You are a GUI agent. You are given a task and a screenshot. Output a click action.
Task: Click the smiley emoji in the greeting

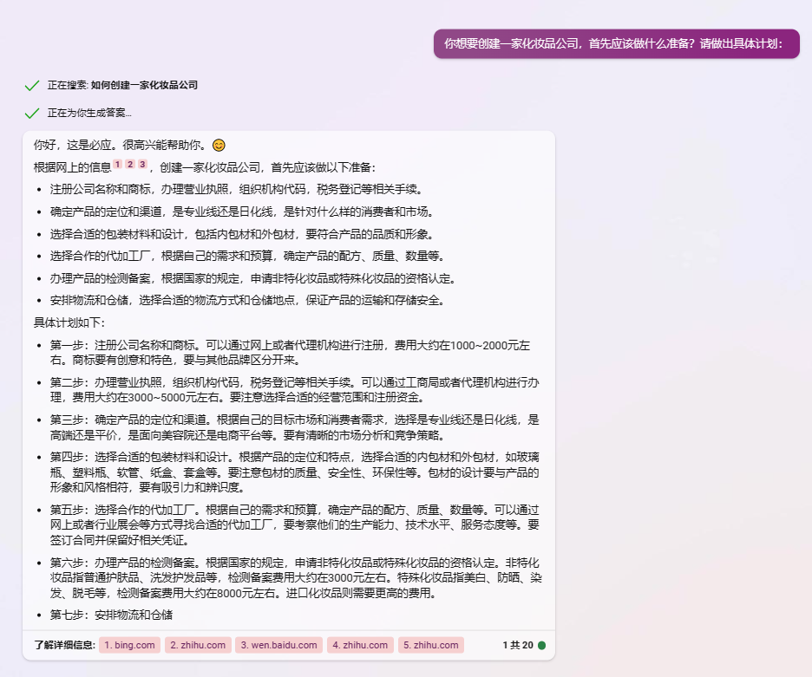point(219,145)
